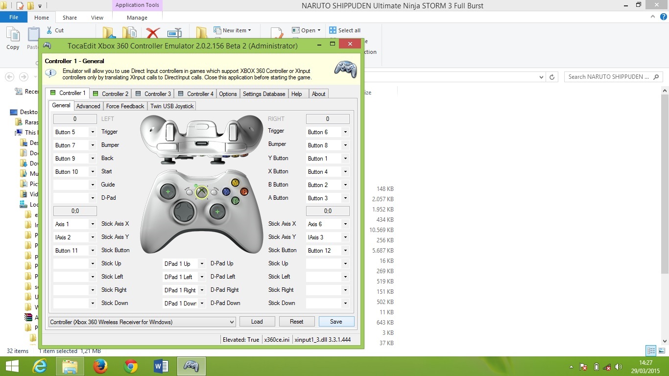This screenshot has width=669, height=376.
Task: Open the About tab in the emulator
Action: 319,94
